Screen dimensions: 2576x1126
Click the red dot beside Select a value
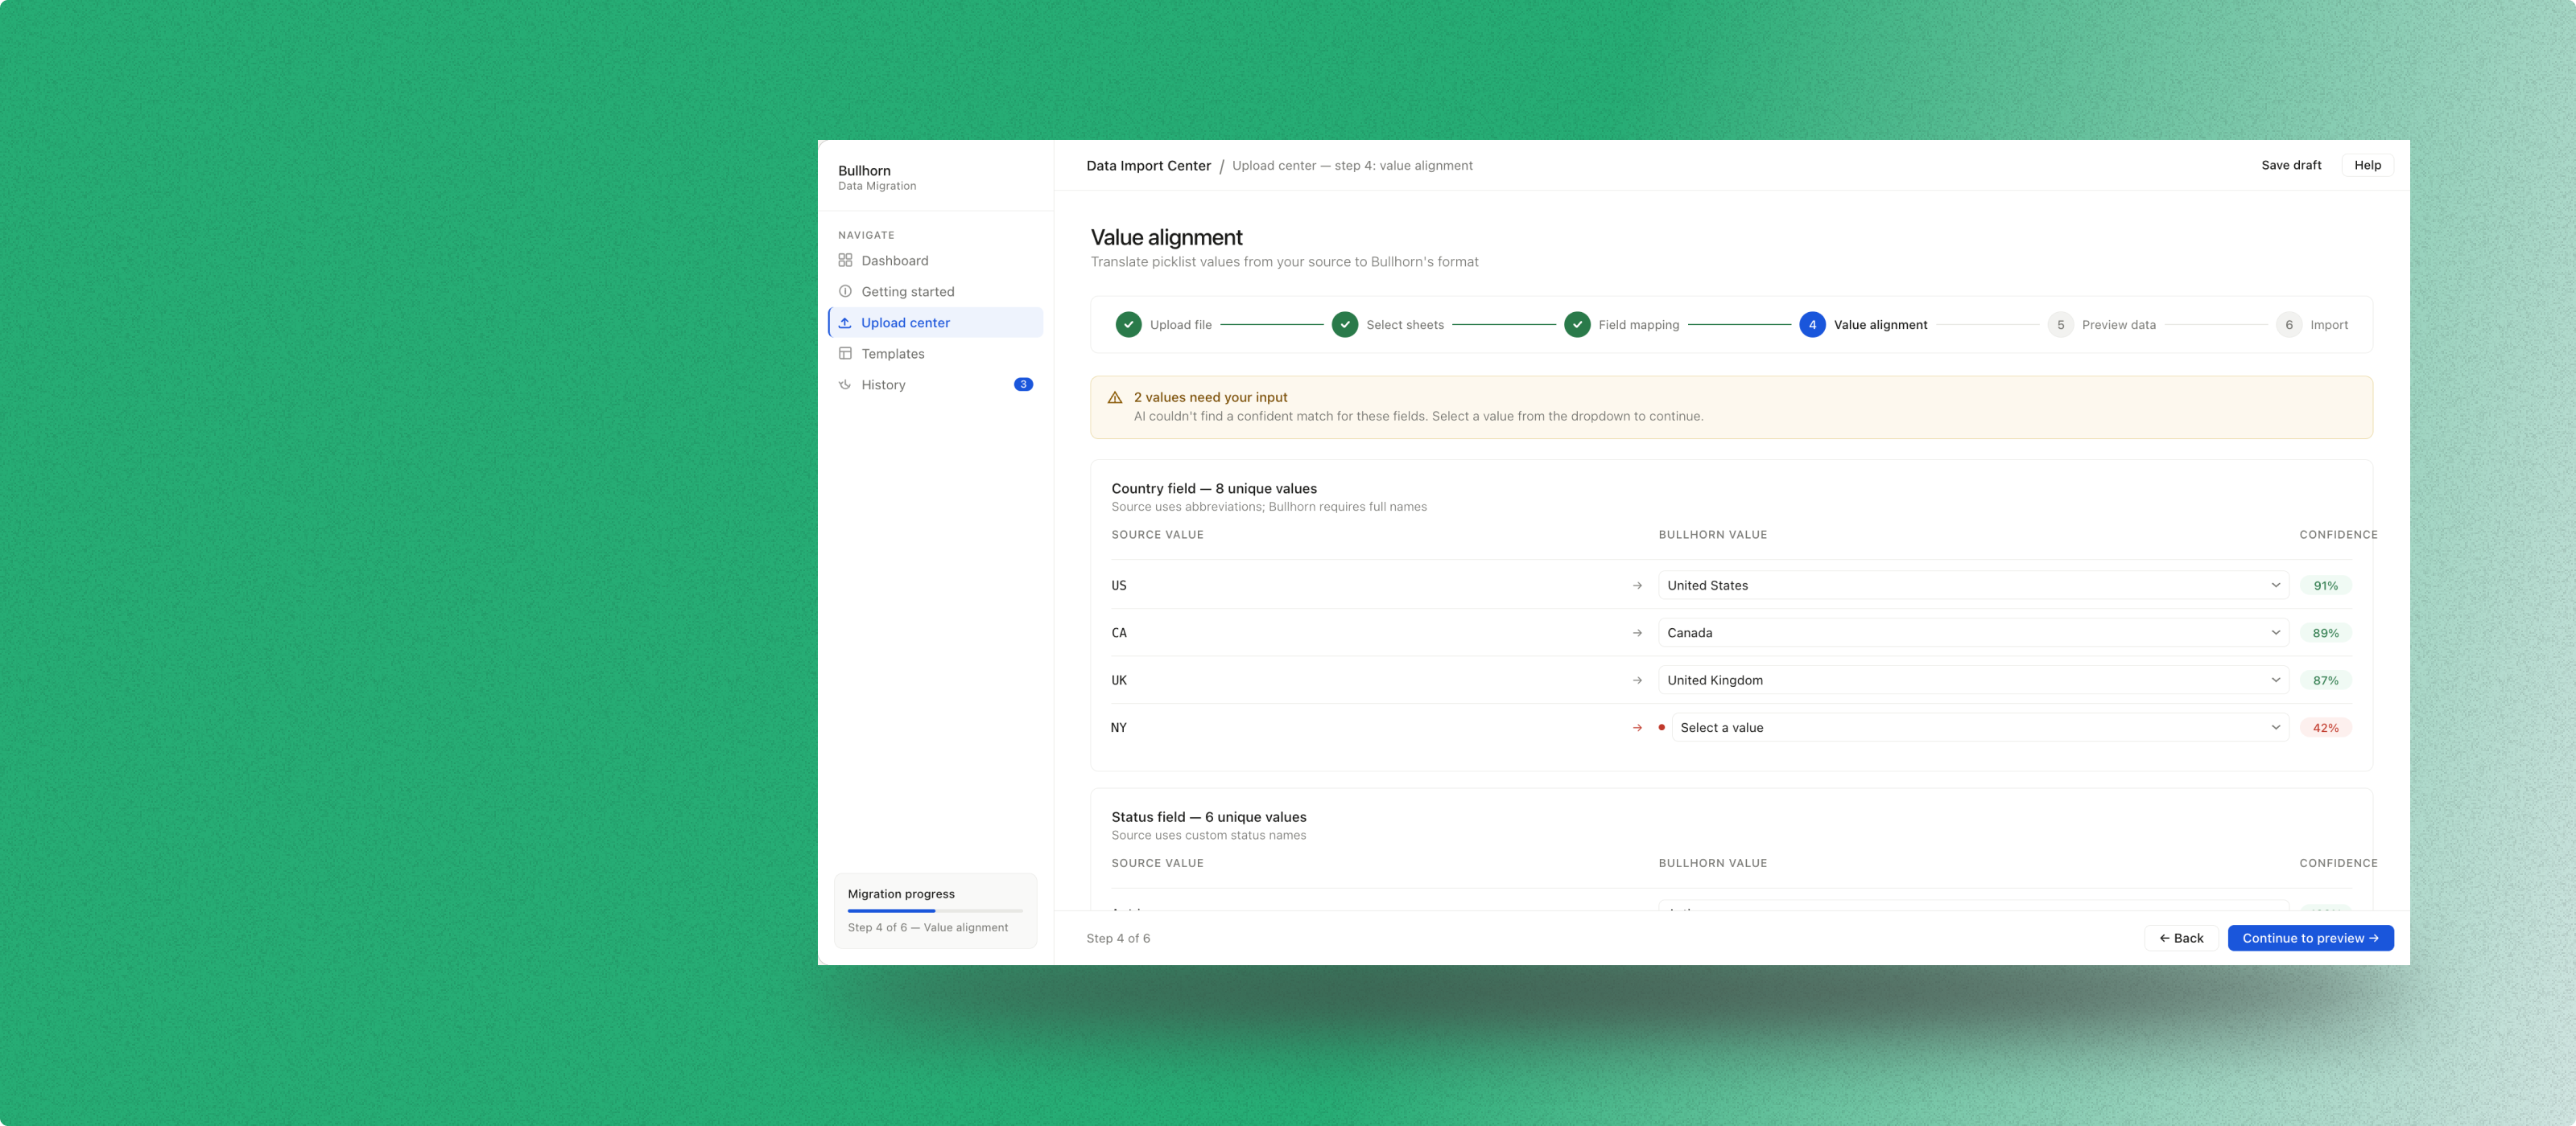[x=1662, y=727]
